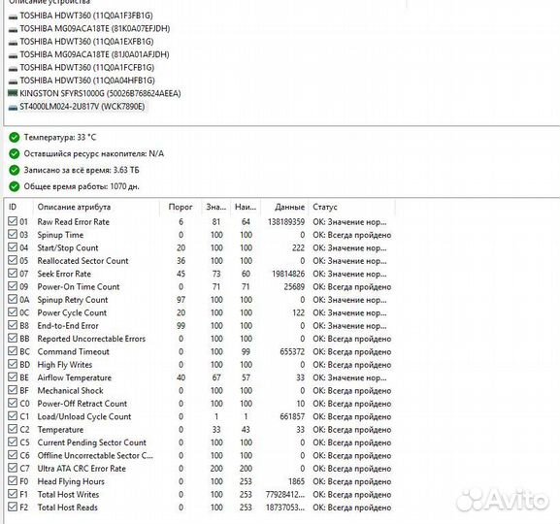Viewport: 560px width, 524px height.
Task: Uncheck attribute 04 Start/Stop Count
Action: click(x=13, y=247)
